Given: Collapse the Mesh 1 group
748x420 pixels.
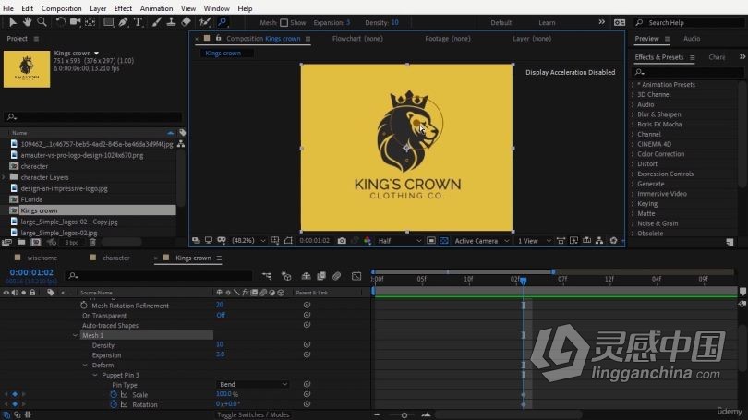Looking at the screenshot, I should [76, 336].
